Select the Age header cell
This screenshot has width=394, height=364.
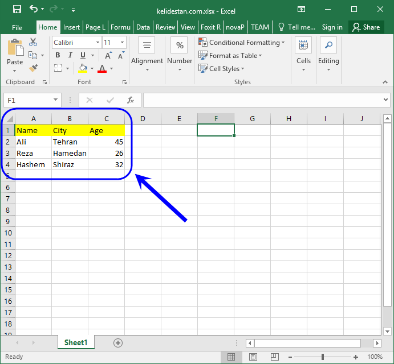(x=106, y=130)
